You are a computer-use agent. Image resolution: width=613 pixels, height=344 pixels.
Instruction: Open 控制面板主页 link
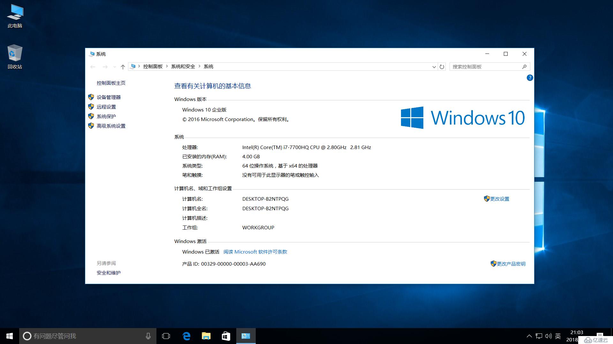click(x=111, y=83)
